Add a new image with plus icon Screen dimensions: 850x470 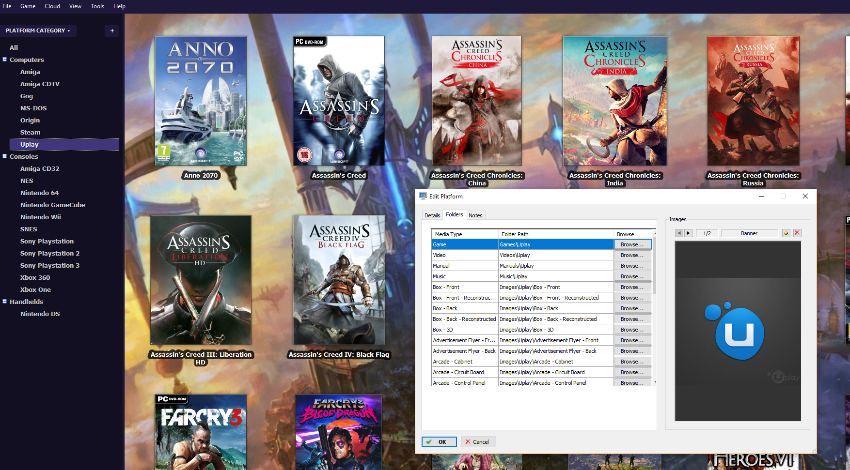click(x=786, y=233)
